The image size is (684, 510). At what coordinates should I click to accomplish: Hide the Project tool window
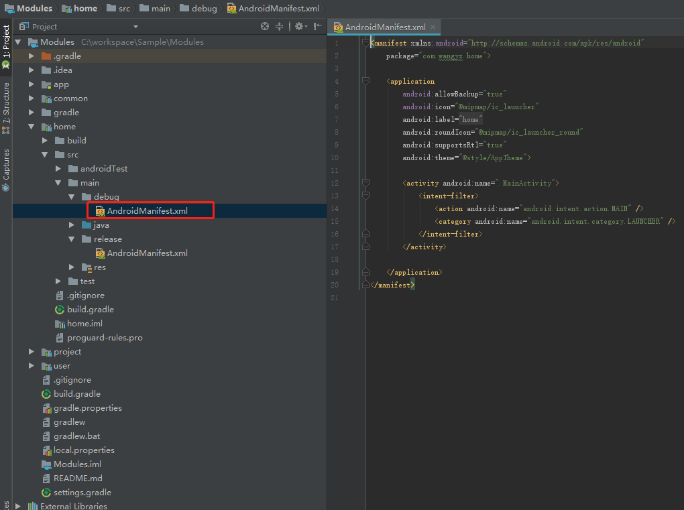point(316,27)
